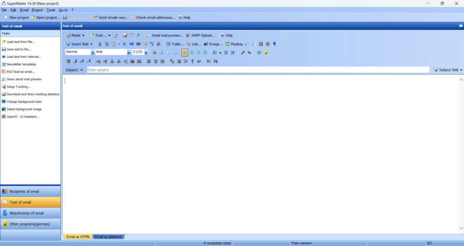Toggle bulleted list
The image size is (464, 246).
pyautogui.click(x=215, y=52)
